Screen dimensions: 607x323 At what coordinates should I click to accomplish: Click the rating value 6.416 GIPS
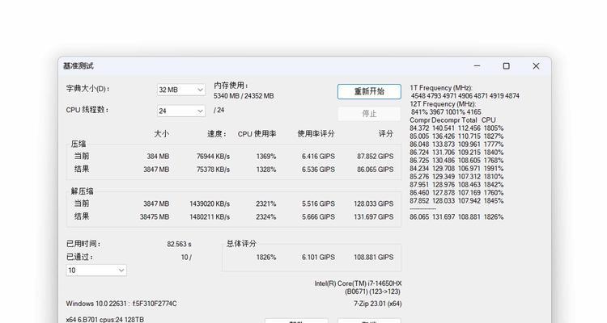point(318,157)
